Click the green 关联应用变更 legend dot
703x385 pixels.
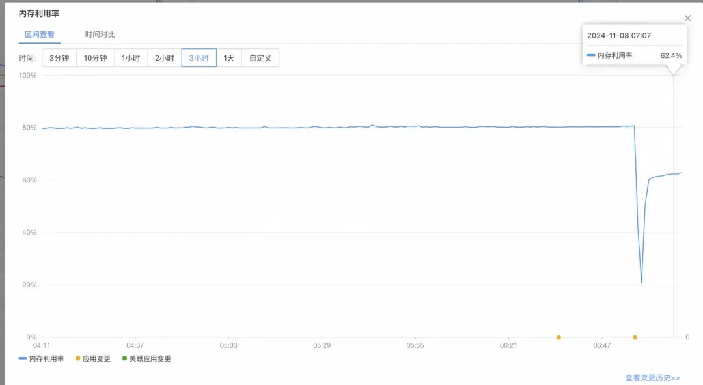[x=124, y=358]
